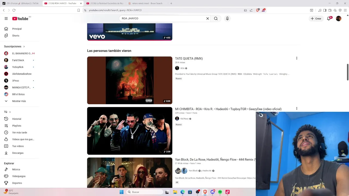Viewport: 349px width, 196px height.
Task: Go back to previous page
Action: point(4,10)
